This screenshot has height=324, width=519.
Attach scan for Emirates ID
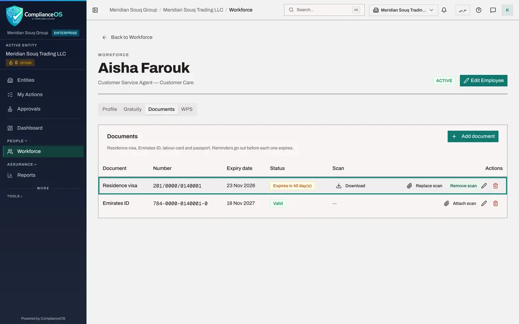[x=460, y=203]
